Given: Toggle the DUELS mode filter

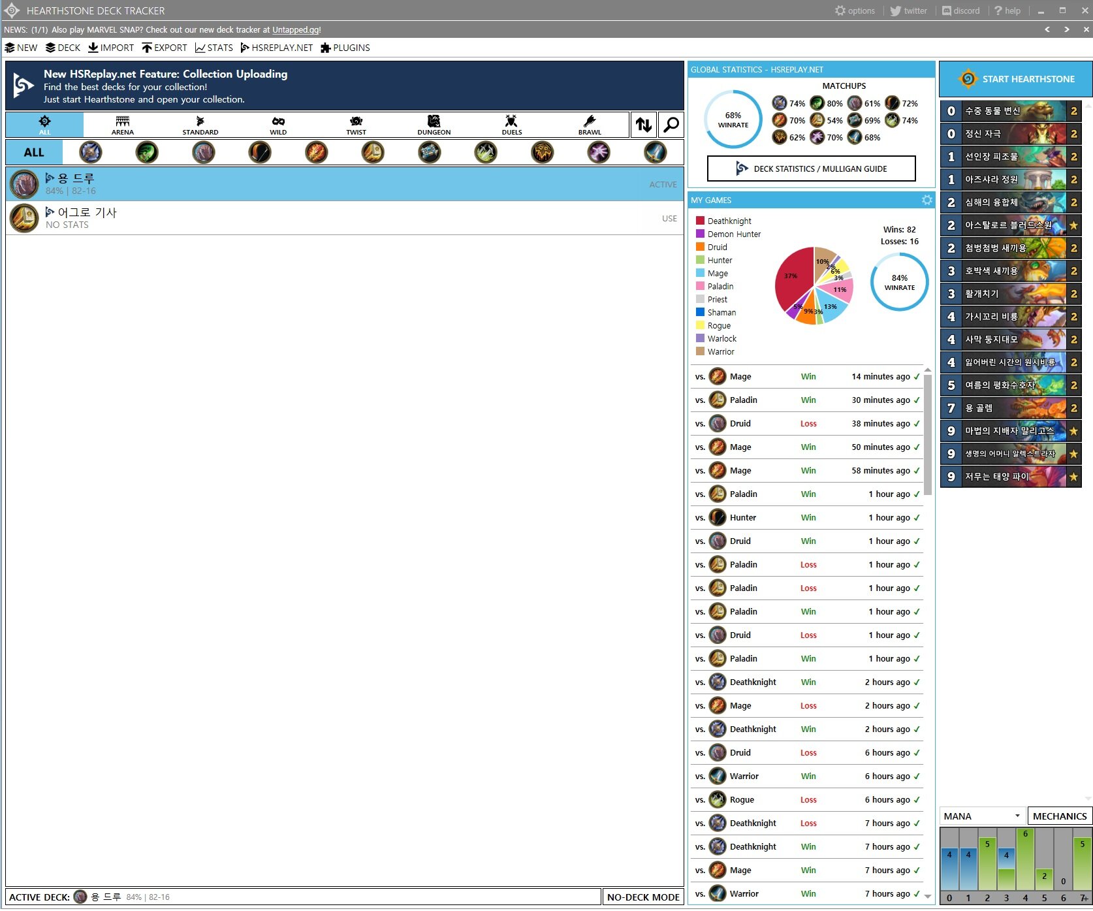Looking at the screenshot, I should click(511, 124).
